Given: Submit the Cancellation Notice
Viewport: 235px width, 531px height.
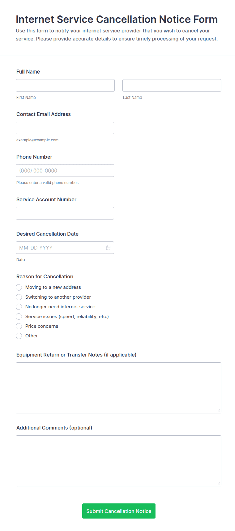Looking at the screenshot, I should (x=119, y=511).
